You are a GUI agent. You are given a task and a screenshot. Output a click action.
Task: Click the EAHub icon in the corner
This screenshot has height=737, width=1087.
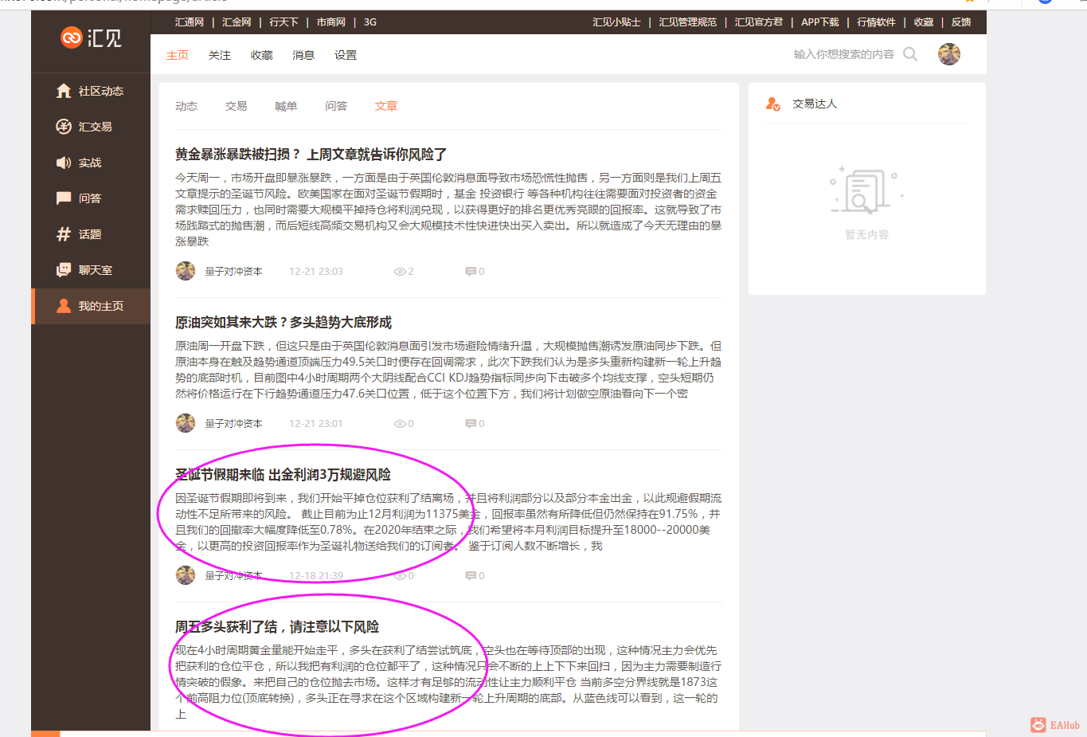(x=1038, y=724)
